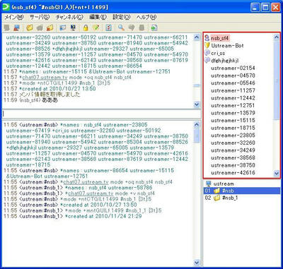Select channel 01 #nsb in the tree
Viewport: 283px width, 269px height.
(242, 191)
